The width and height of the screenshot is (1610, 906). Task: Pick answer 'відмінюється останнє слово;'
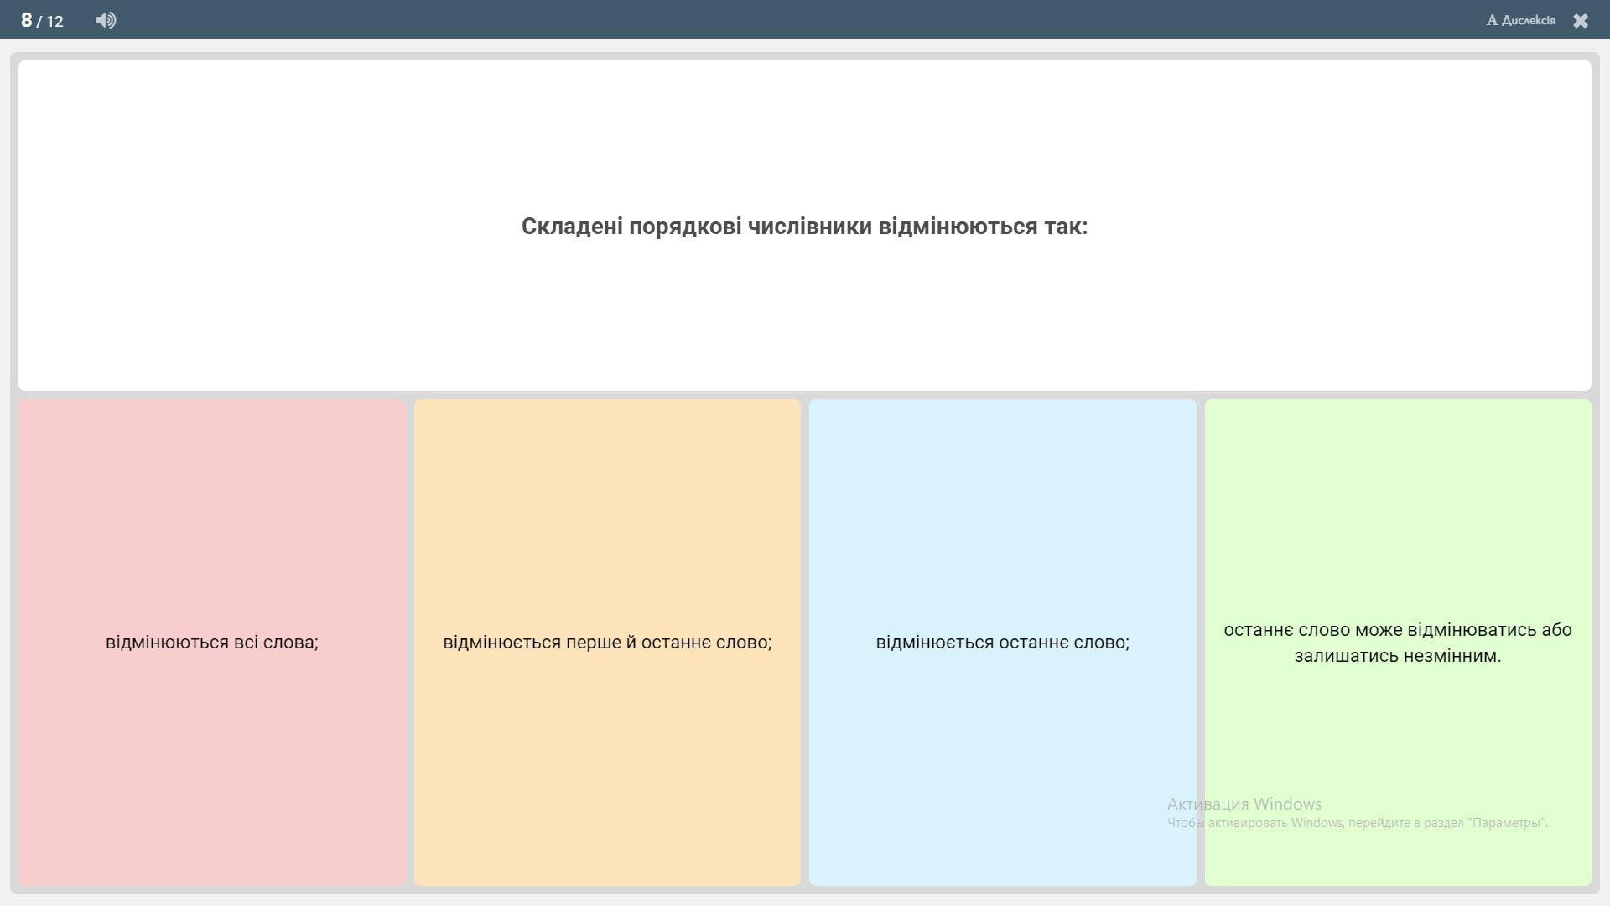(x=1002, y=642)
